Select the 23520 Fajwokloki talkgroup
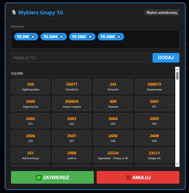The width and height of the screenshot is (189, 193). pyautogui.click(x=113, y=155)
